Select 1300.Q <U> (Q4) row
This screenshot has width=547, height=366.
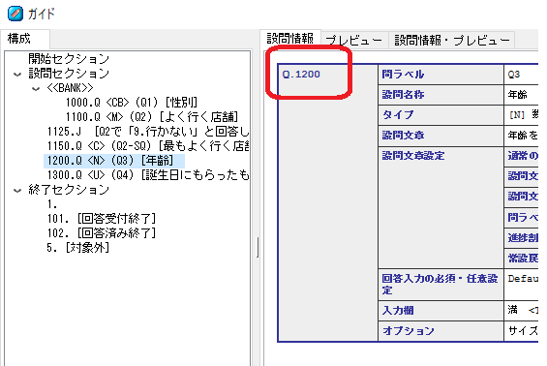point(148,175)
